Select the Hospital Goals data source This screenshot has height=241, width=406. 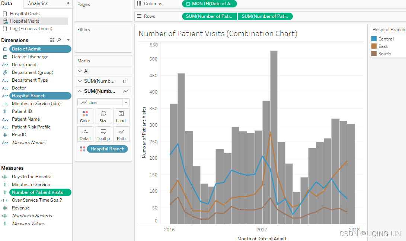click(25, 14)
